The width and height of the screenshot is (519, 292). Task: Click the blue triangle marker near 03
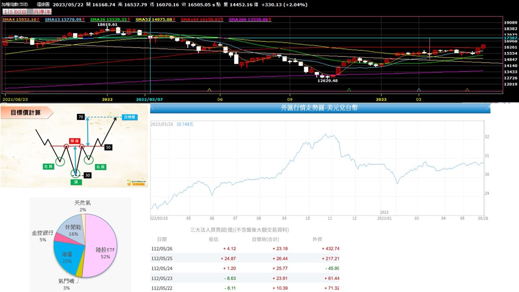[419, 90]
